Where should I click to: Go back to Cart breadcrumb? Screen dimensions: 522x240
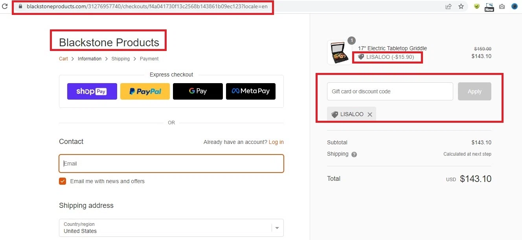(x=63, y=59)
